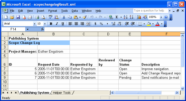Toggle Merge and Center
This screenshot has width=186, height=101.
[88, 24]
